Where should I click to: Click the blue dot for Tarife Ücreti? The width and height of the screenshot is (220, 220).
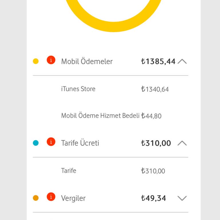pos(36,143)
